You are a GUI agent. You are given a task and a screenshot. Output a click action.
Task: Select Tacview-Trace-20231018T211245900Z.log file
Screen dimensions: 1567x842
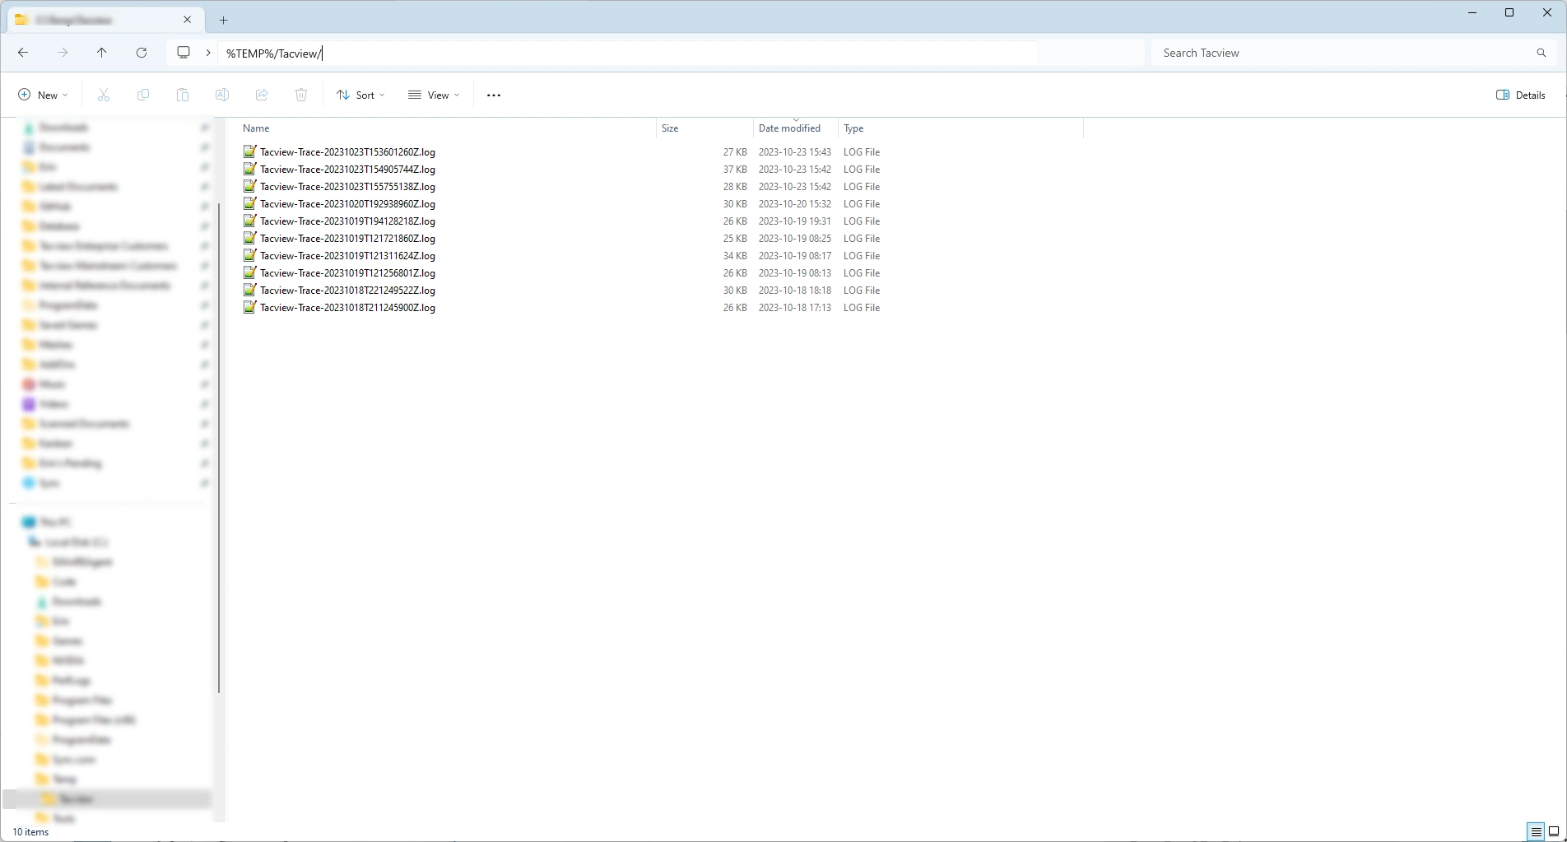(347, 308)
